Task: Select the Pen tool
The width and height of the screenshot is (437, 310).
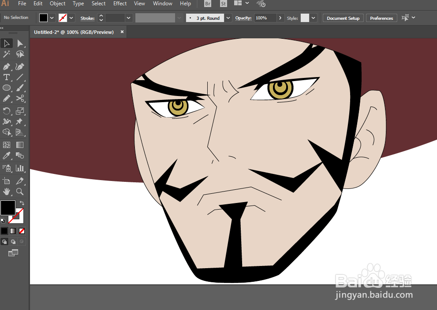Action: click(x=7, y=66)
